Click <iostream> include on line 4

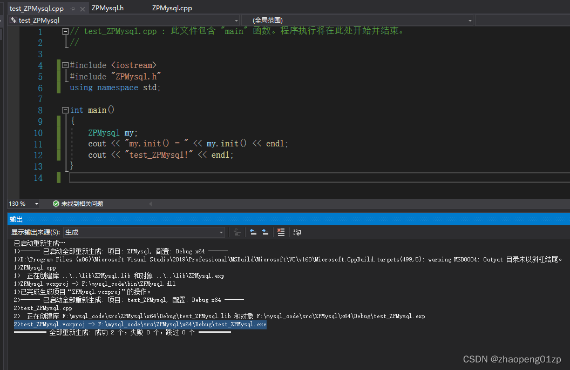pyautogui.click(x=134, y=65)
